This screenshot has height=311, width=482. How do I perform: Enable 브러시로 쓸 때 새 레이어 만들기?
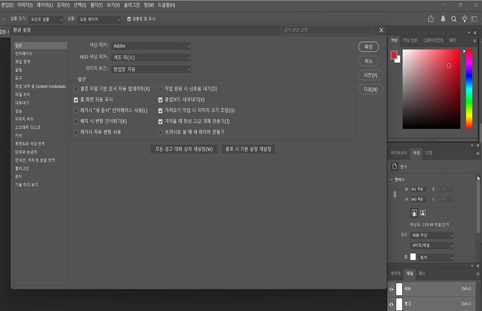pos(160,132)
